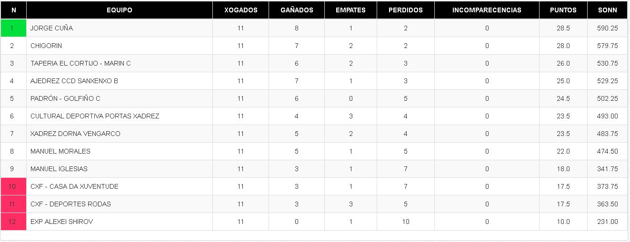This screenshot has width=630, height=242.
Task: Click the SONN column header
Action: pyautogui.click(x=607, y=10)
